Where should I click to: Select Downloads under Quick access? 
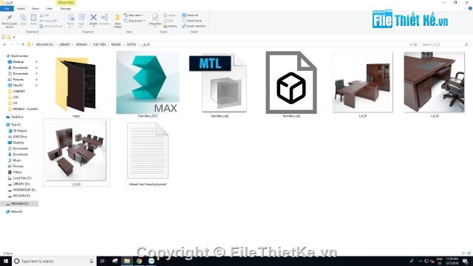click(20, 68)
